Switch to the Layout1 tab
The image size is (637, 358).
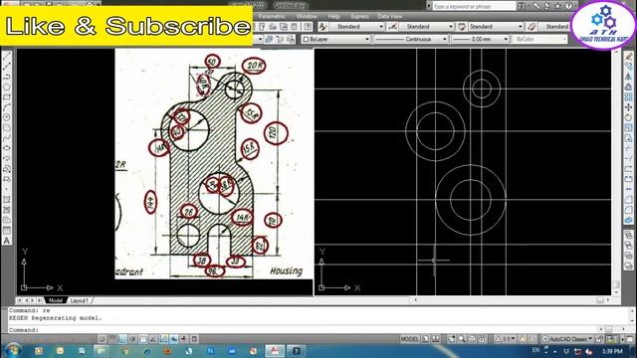tap(79, 300)
